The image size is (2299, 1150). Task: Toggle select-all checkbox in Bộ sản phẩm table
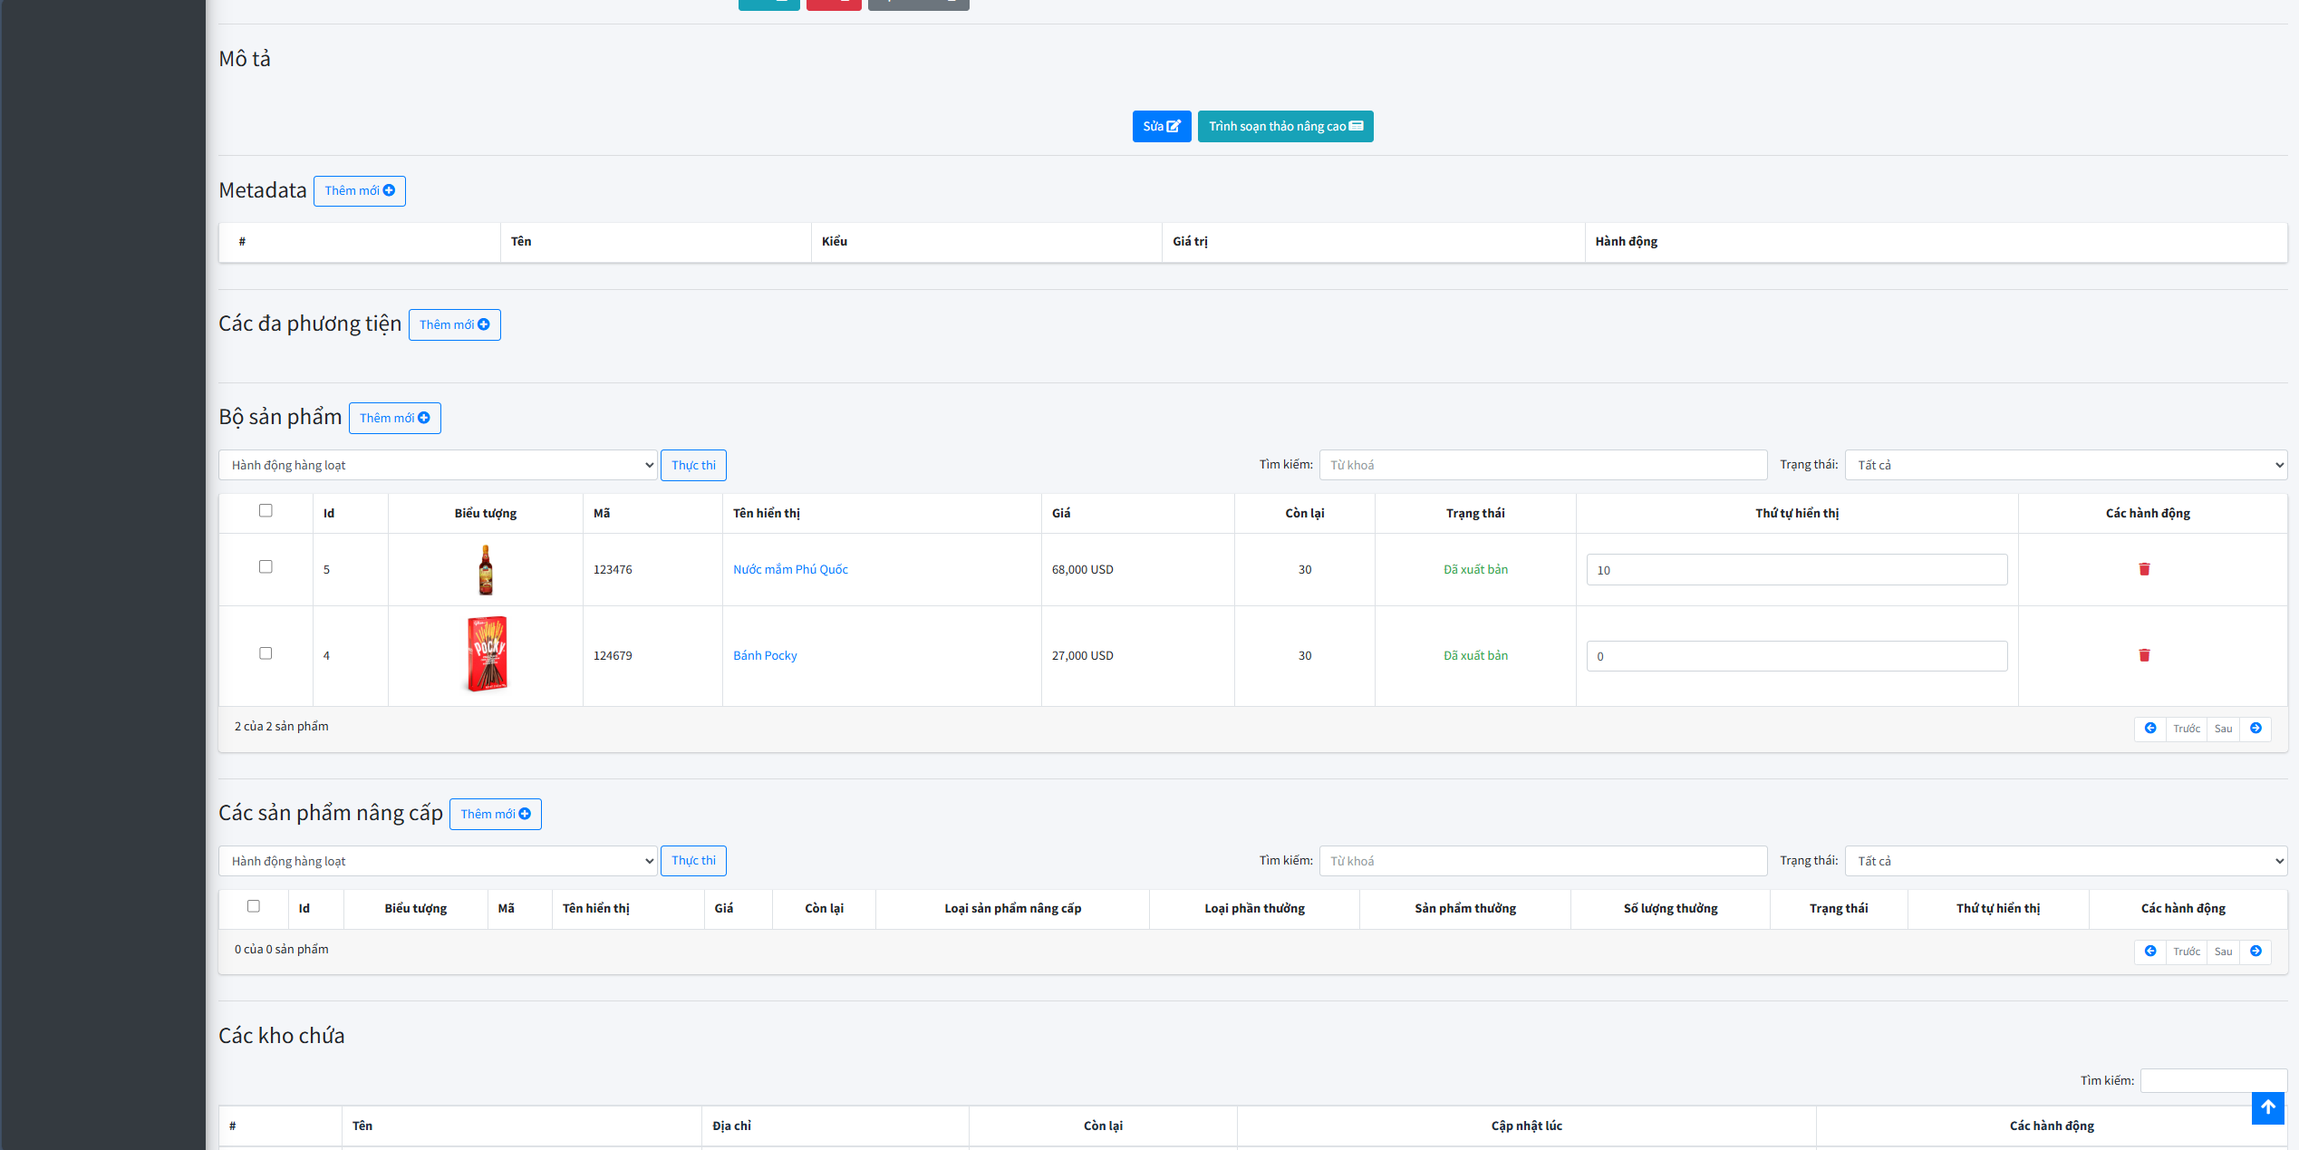pos(266,511)
